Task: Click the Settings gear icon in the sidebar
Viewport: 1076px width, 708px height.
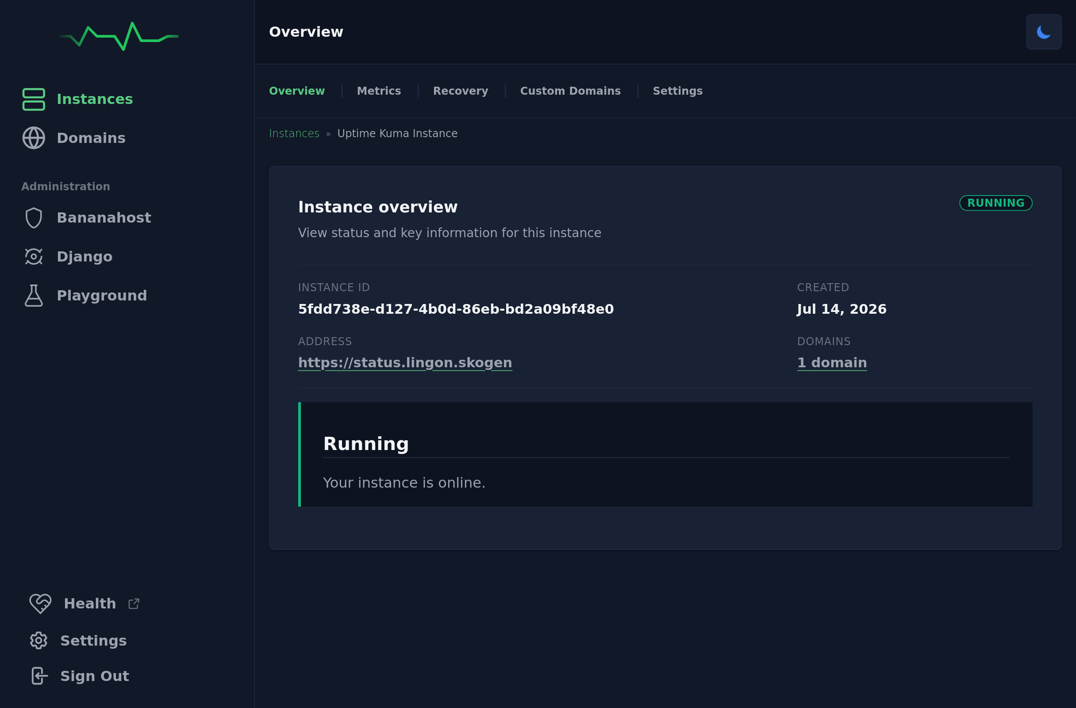Action: pyautogui.click(x=39, y=641)
